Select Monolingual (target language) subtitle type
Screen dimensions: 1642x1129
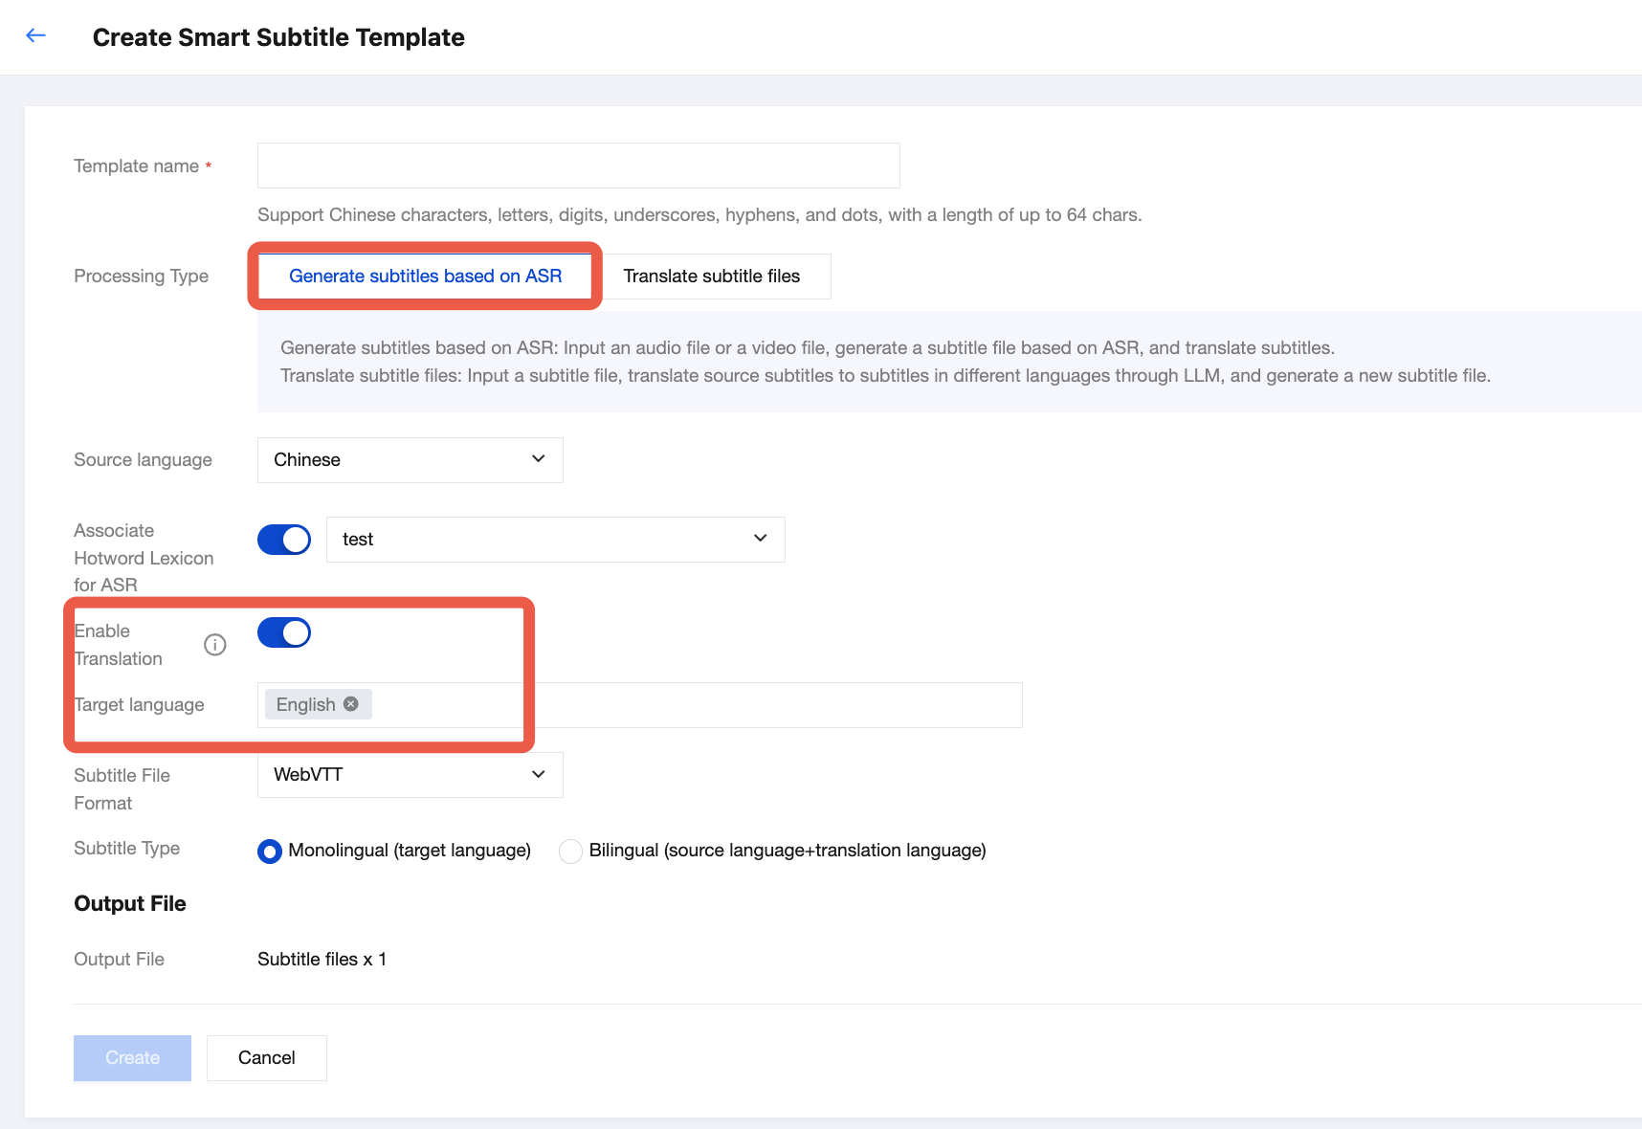270,851
